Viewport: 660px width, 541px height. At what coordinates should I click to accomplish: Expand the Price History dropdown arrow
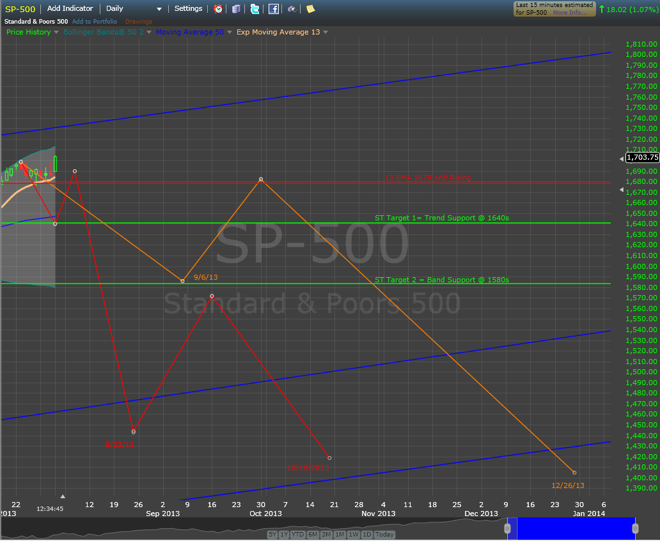[x=56, y=33]
